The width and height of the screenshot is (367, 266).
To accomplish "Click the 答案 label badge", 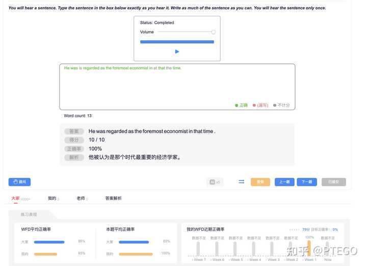I will 74,131.
